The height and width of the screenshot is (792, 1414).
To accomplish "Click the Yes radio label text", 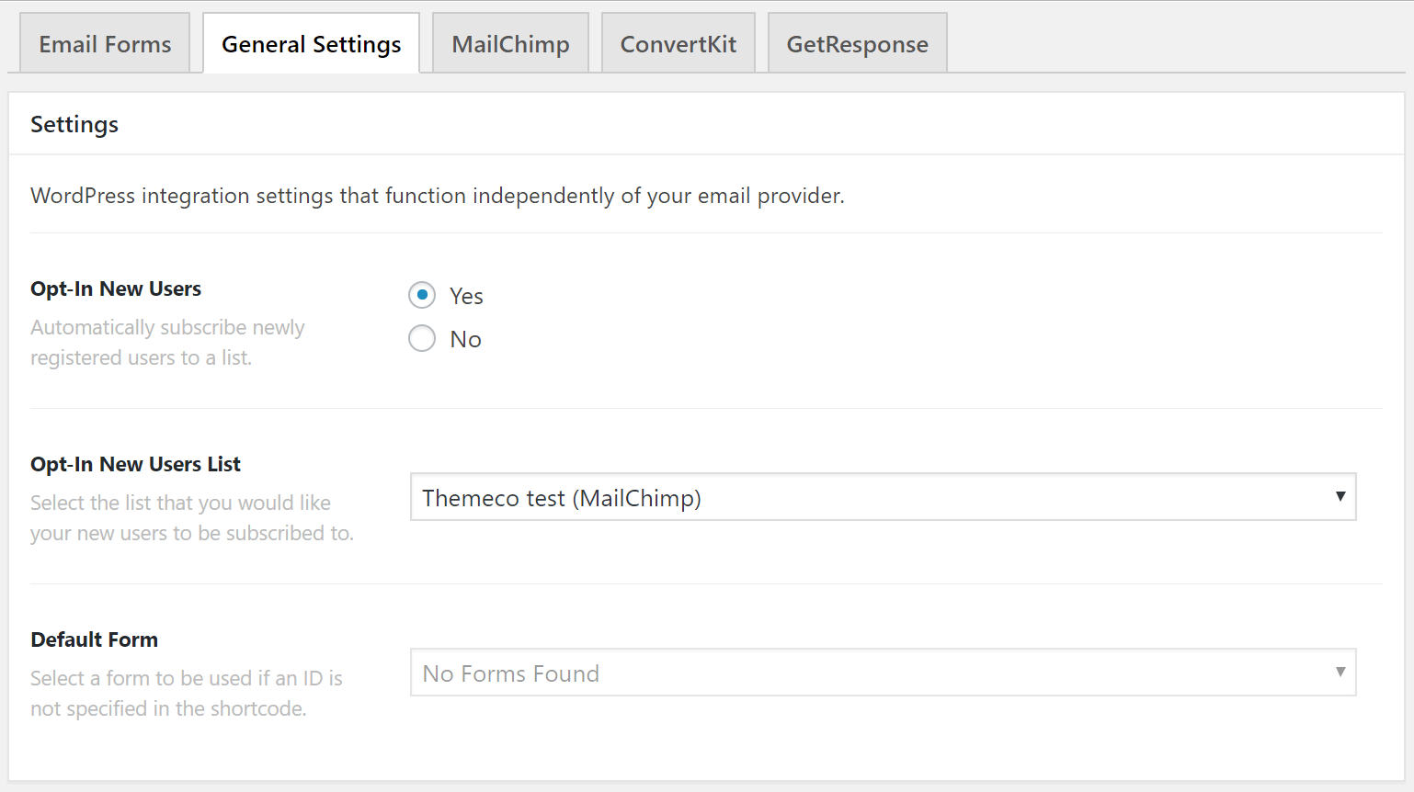I will click(466, 295).
